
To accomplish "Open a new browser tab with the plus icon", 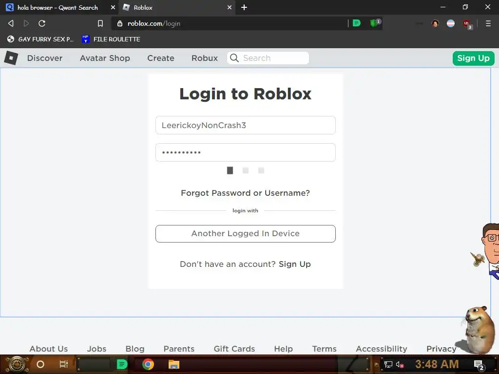I will pyautogui.click(x=244, y=7).
